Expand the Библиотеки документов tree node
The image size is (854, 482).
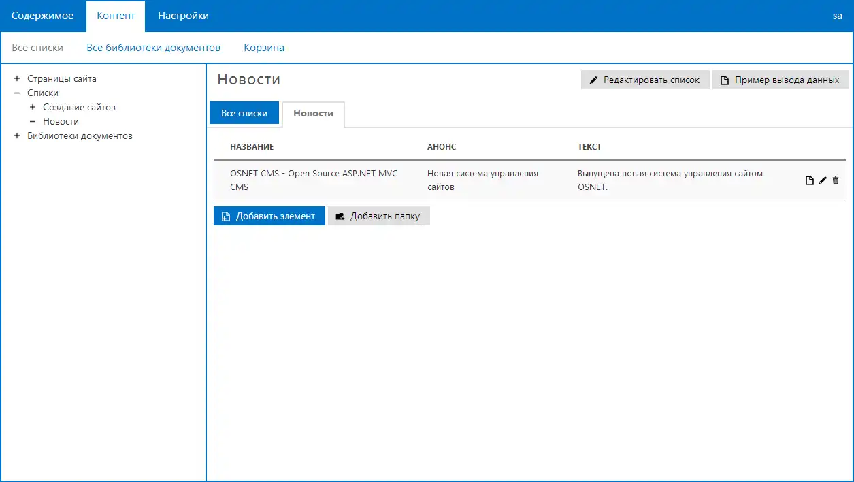[x=17, y=135]
